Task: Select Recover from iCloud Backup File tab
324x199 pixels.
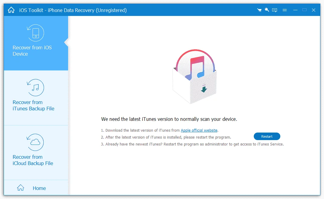Action: click(36, 153)
